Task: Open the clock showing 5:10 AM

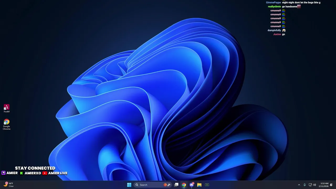Action: coord(324,185)
